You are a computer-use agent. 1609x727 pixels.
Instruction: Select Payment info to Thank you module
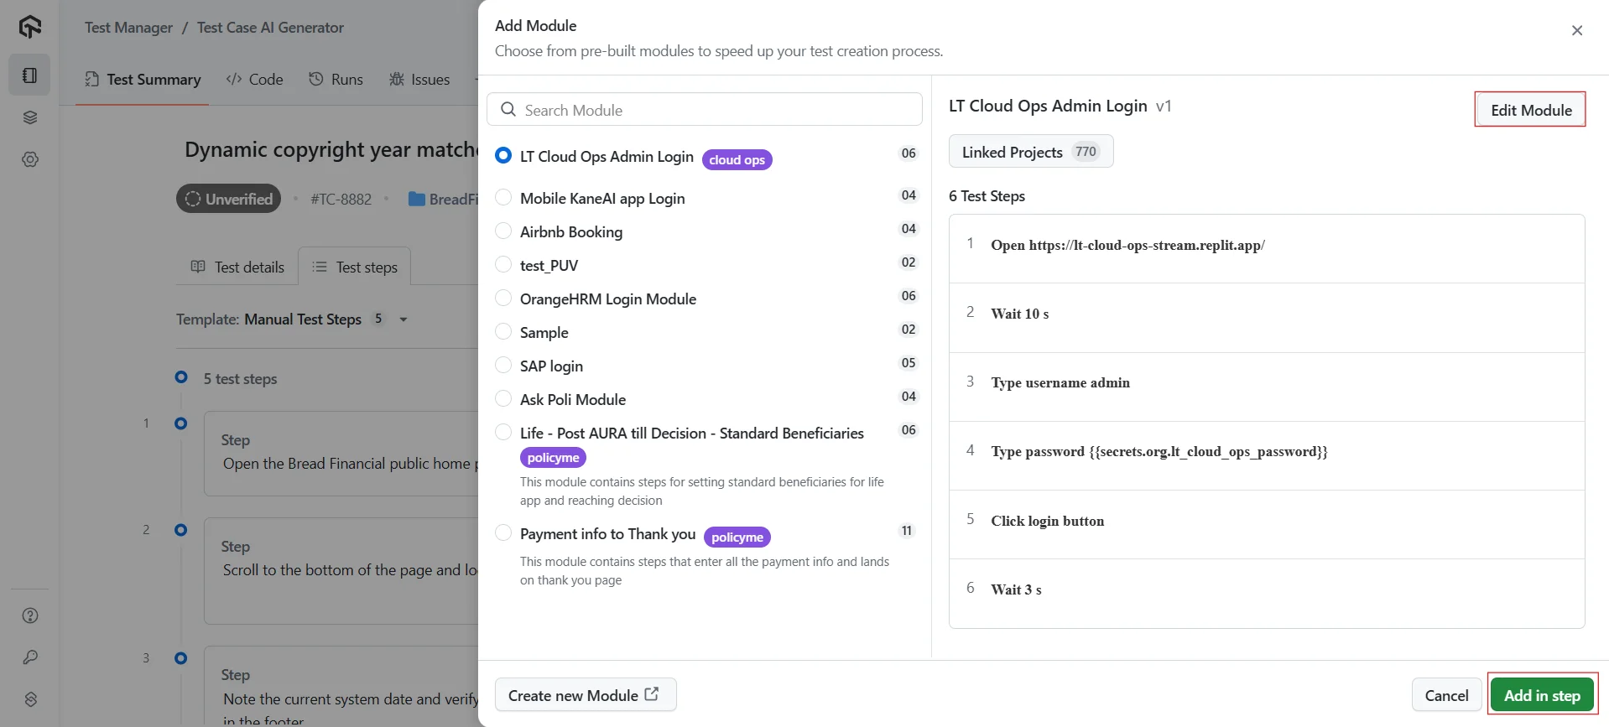(x=503, y=533)
